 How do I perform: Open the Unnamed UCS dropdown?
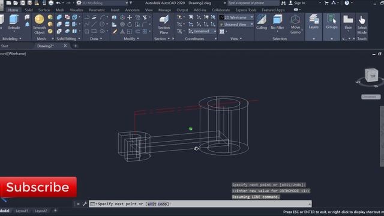pyautogui.click(x=202, y=31)
